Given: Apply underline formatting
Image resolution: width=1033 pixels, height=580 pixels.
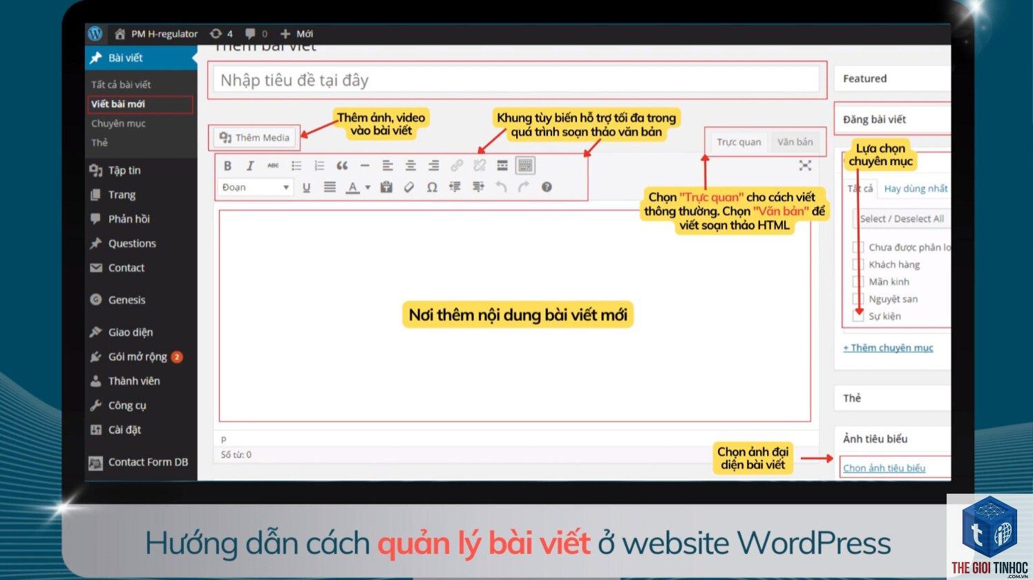Looking at the screenshot, I should click(x=307, y=187).
